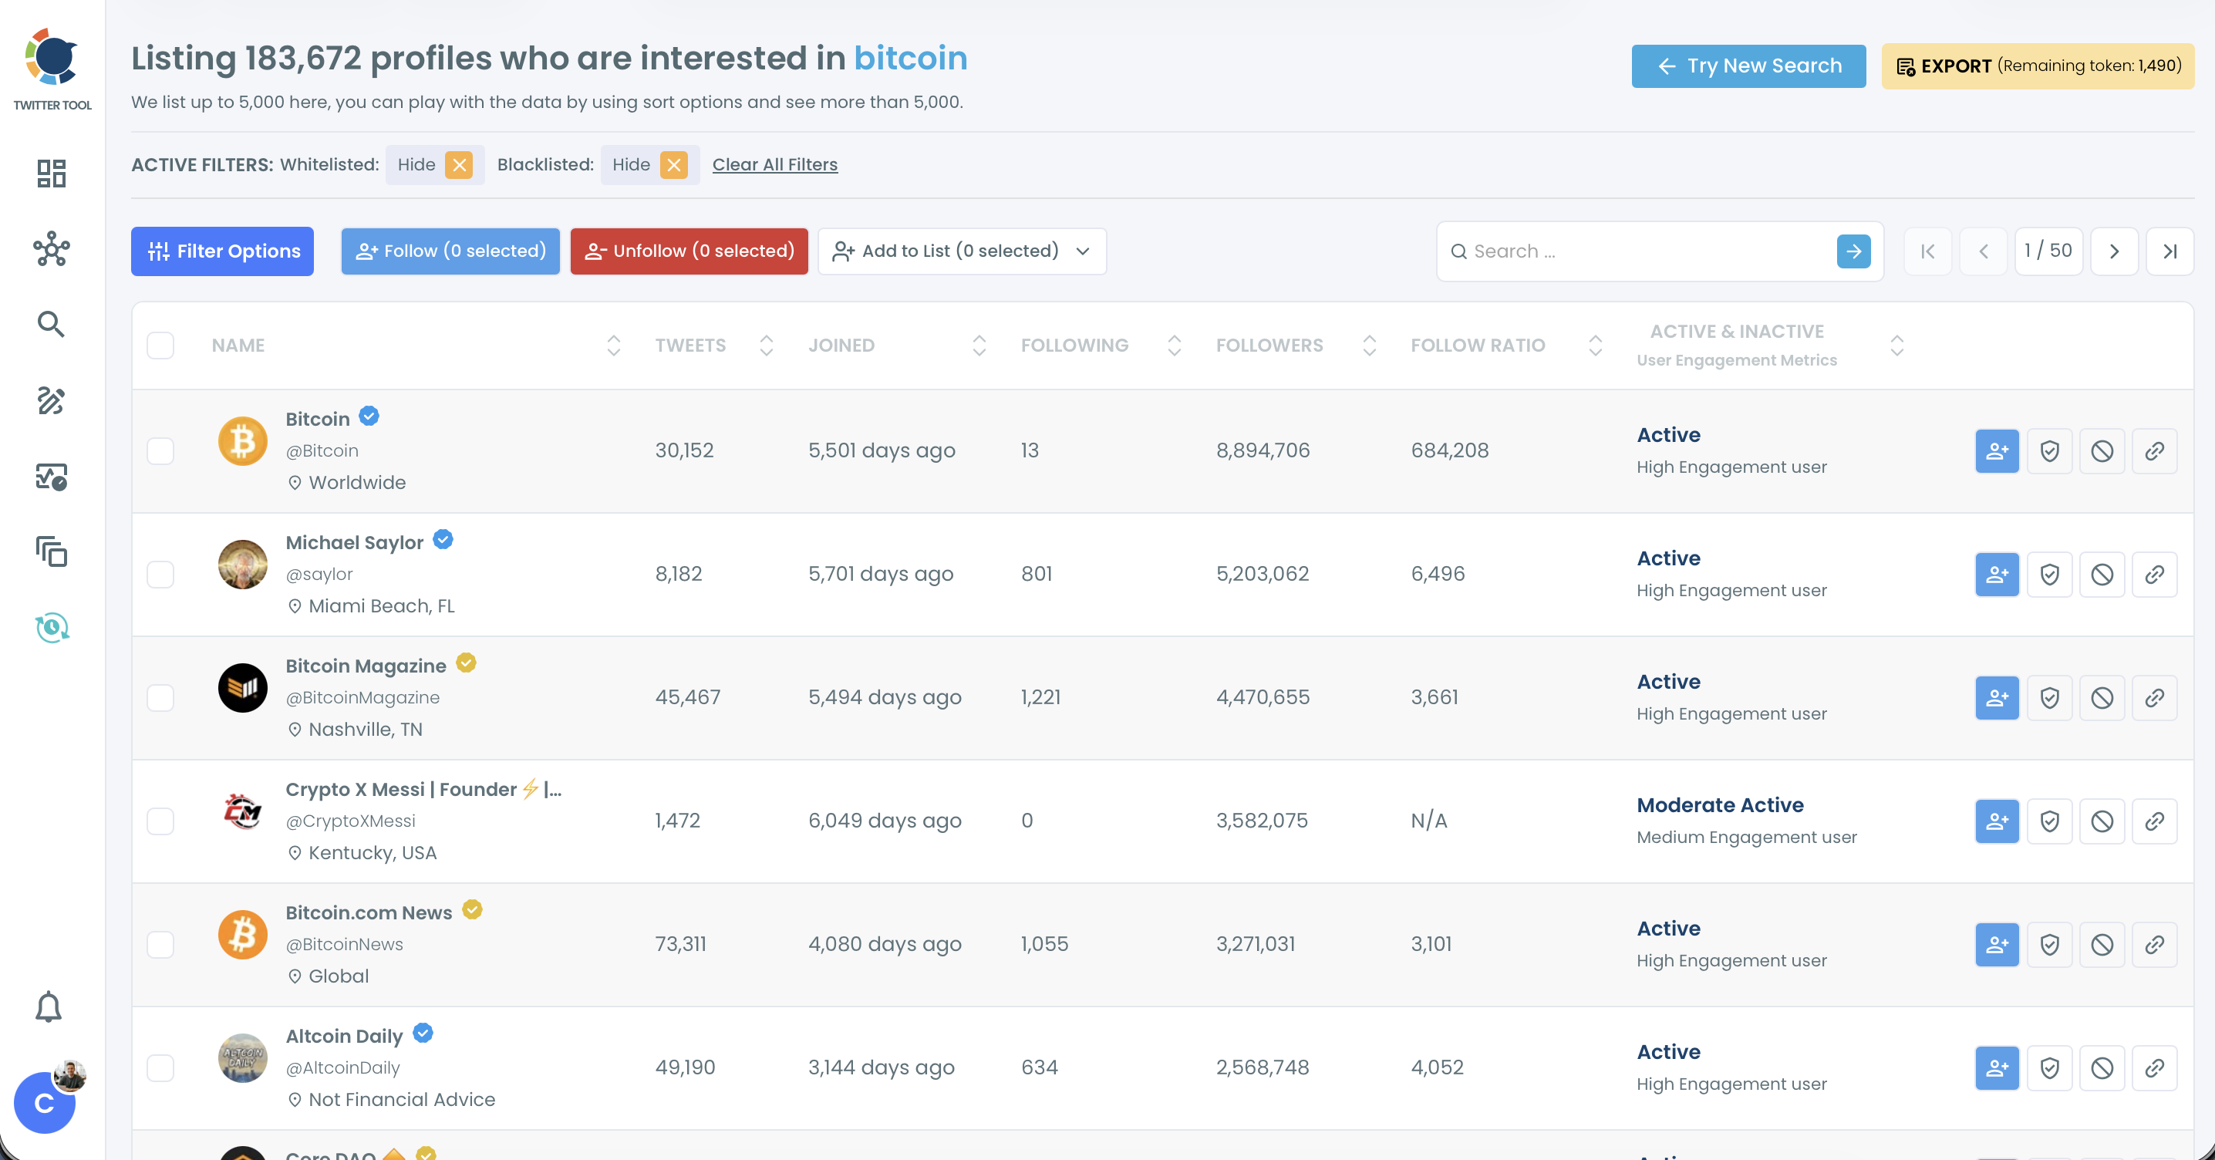Viewport: 2215px width, 1160px height.
Task: Sort table by the JOINED column arrows
Action: pyautogui.click(x=979, y=346)
